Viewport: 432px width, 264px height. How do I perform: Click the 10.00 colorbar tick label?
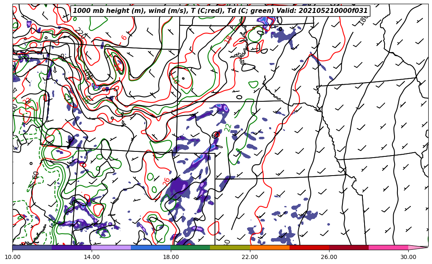tap(12, 257)
